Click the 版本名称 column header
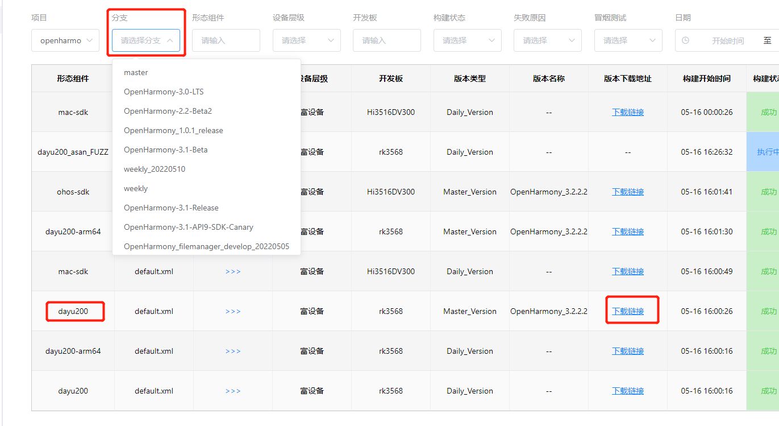Screen dimensions: 779x426 [549, 78]
